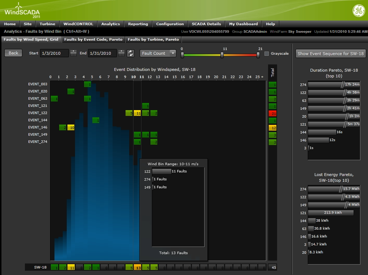Viewport: 368px width, 275px height.
Task: Click the GE logo icon
Action: (x=359, y=11)
